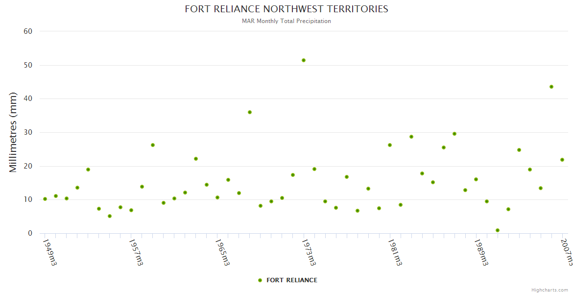573x294 pixels.
Task: Click the highest data point near 51 mm
Action: click(x=304, y=60)
